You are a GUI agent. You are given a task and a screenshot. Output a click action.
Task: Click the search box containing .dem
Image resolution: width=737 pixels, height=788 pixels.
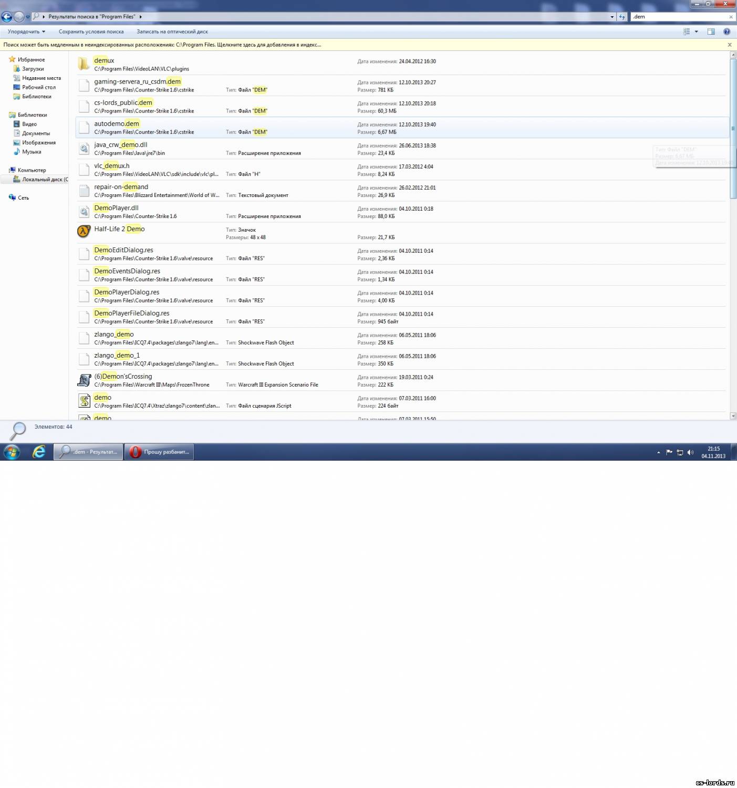(679, 17)
